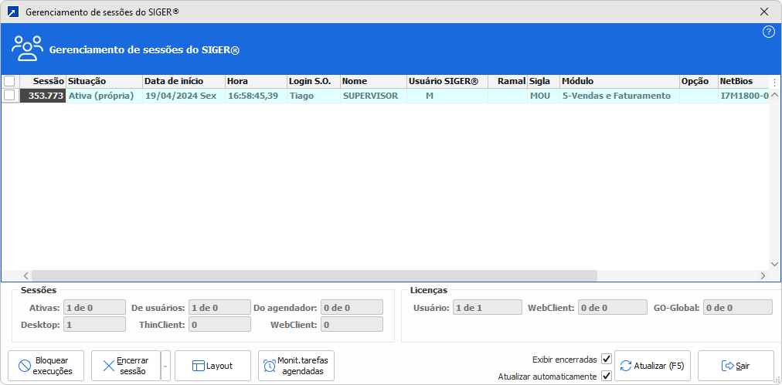
Task: Open the grid column options three-dot icon
Action: tap(774, 82)
